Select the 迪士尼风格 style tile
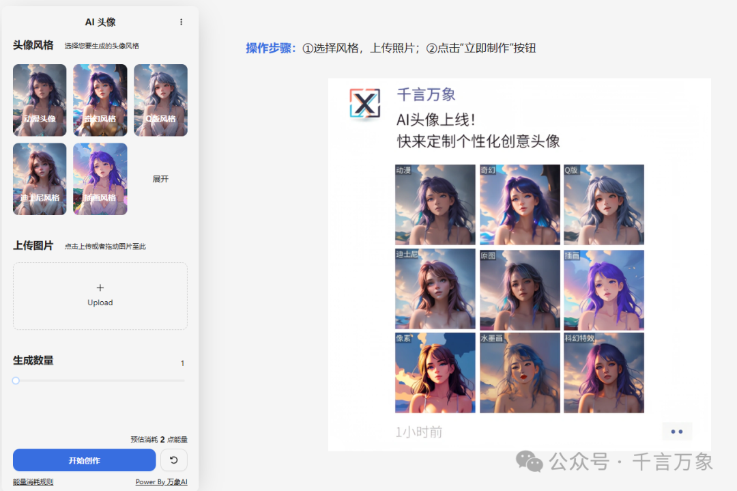 pyautogui.click(x=40, y=179)
